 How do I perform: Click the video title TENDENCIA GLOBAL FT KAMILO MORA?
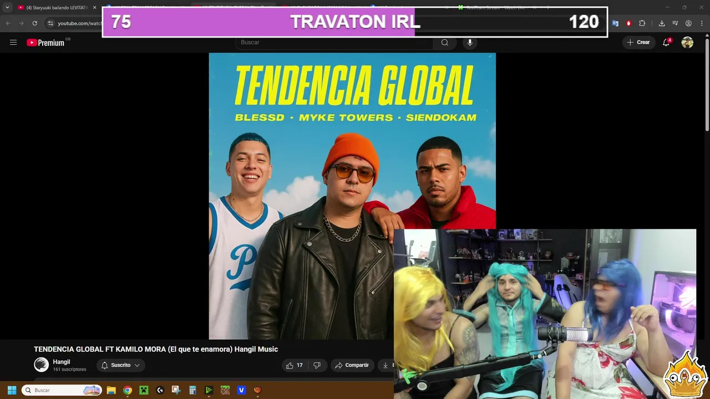pos(156,349)
